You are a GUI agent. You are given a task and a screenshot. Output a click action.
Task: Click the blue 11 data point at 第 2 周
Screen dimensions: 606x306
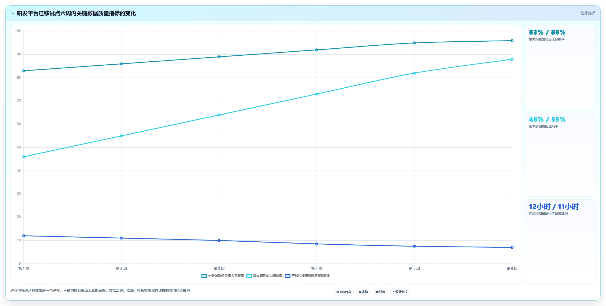point(121,238)
